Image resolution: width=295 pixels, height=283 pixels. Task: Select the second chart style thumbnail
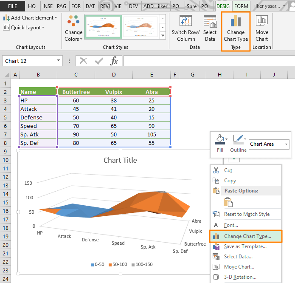click(x=140, y=26)
